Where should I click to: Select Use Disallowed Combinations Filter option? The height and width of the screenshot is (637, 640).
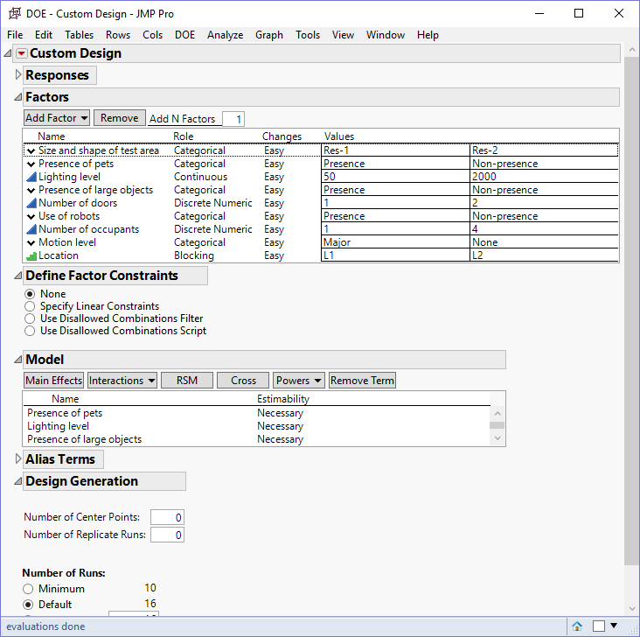(31, 318)
